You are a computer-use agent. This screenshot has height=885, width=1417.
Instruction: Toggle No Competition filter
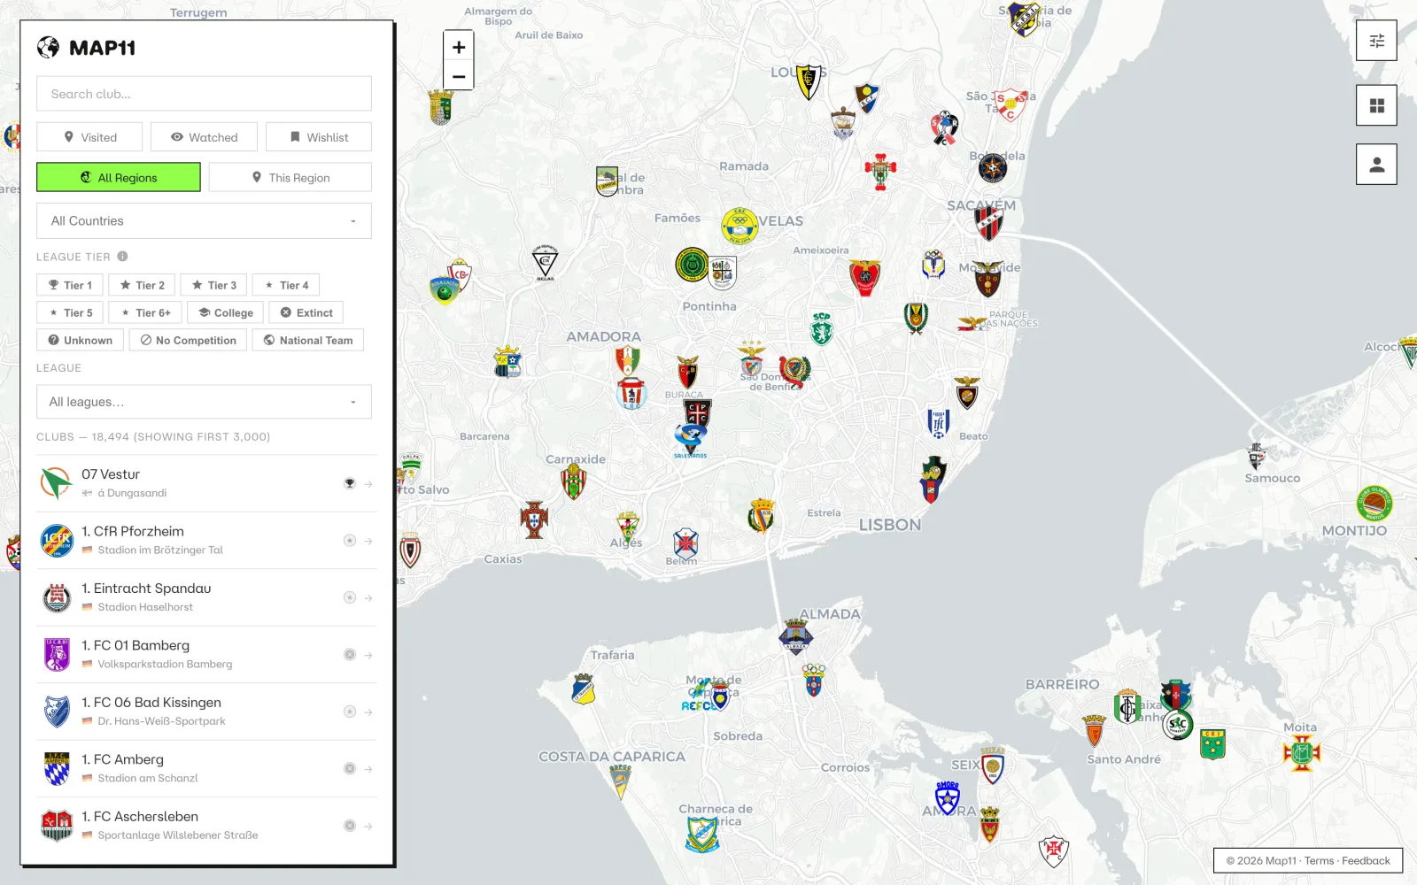(x=188, y=340)
